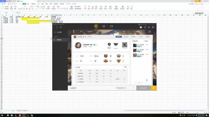
Task: Click the magnifier icon in WeGame search
Action: (149, 32)
